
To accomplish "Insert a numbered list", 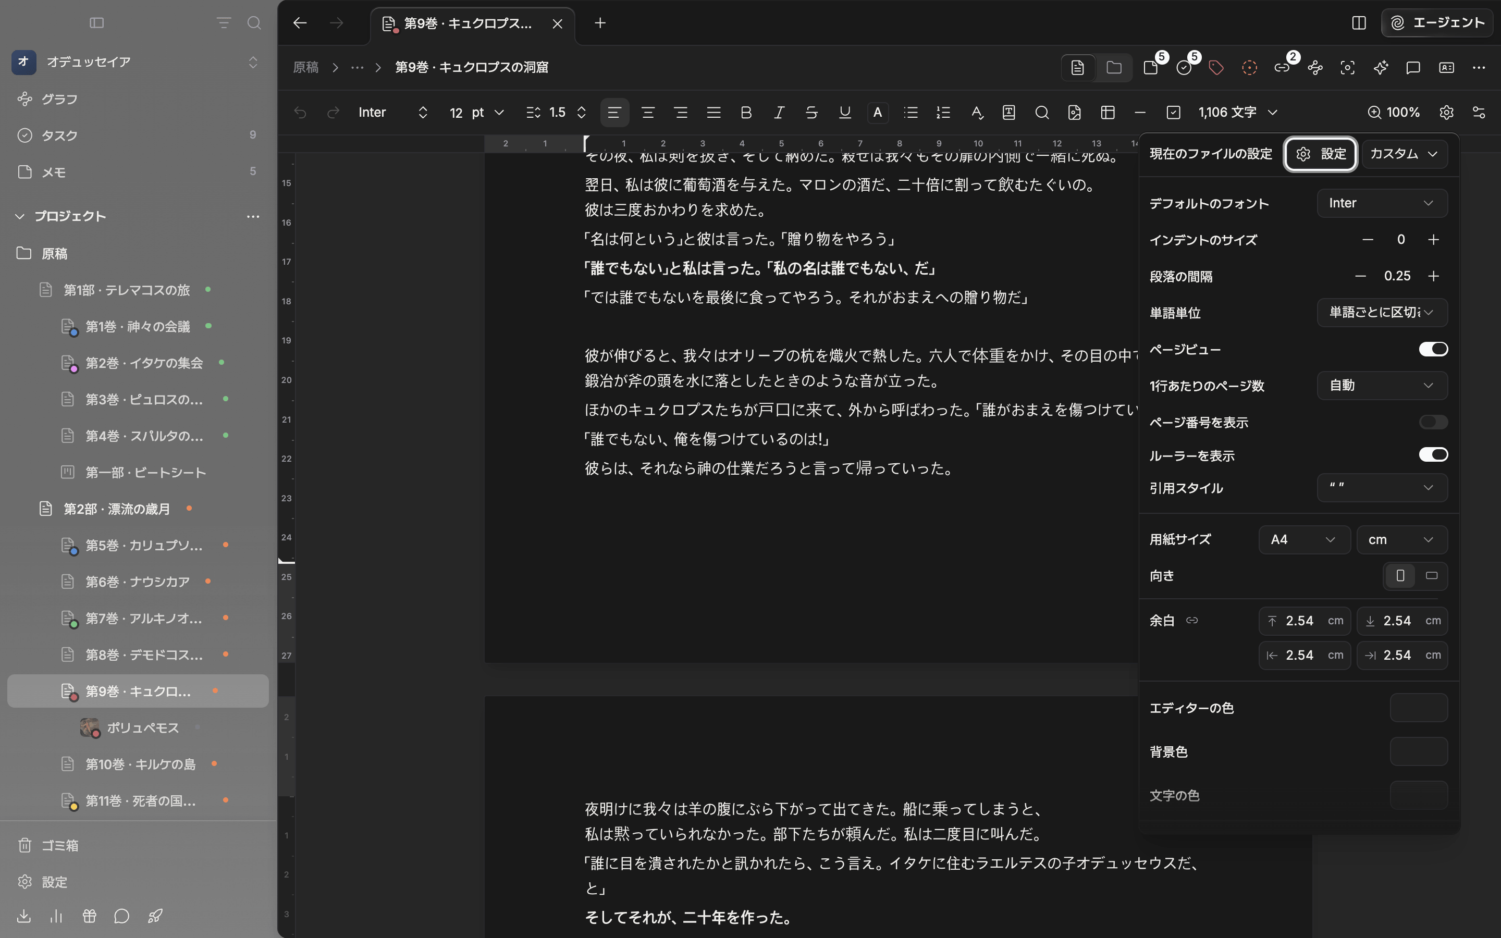I will click(943, 112).
